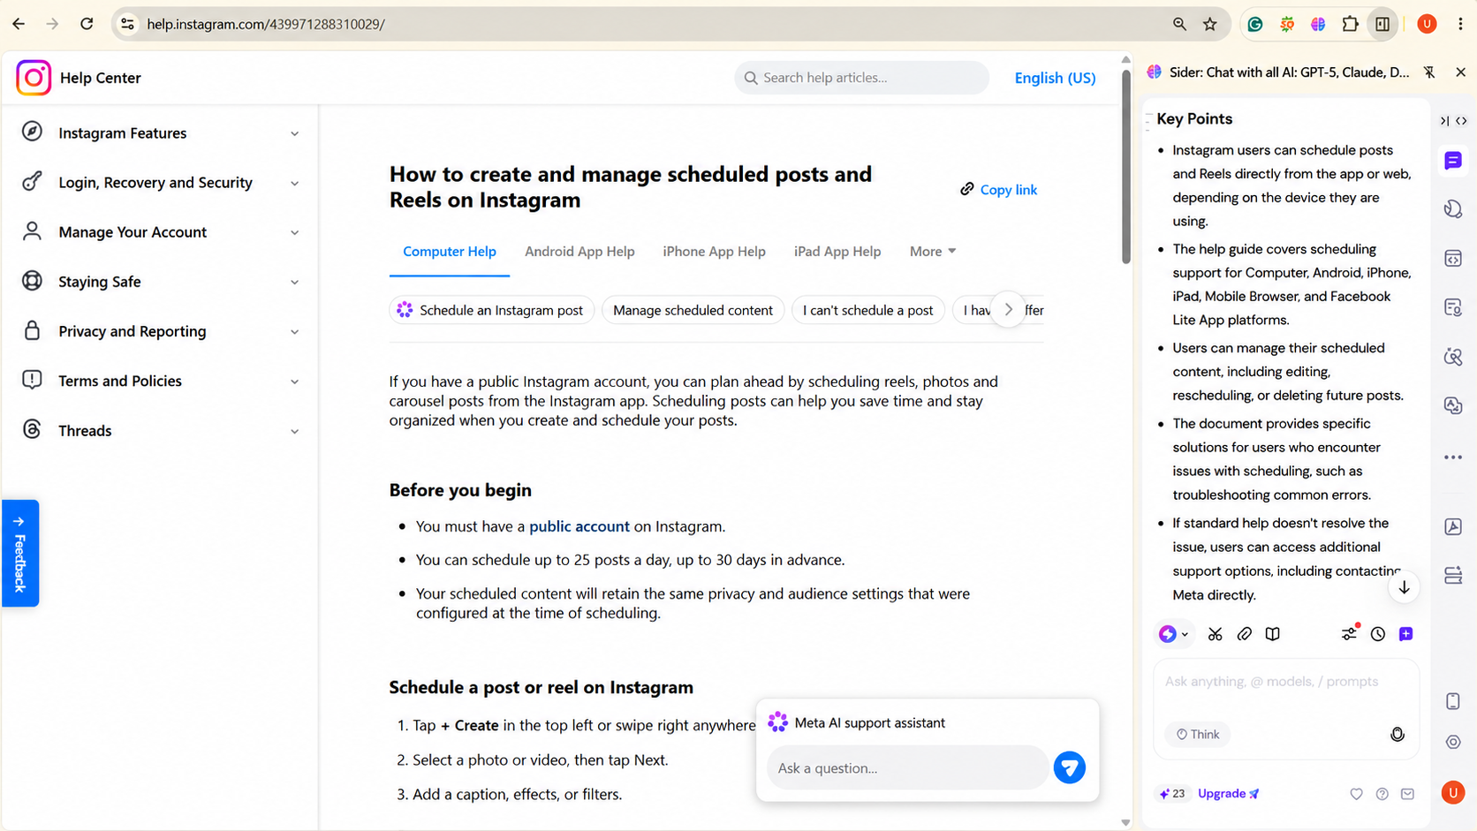Change language via English (US)

click(1055, 78)
